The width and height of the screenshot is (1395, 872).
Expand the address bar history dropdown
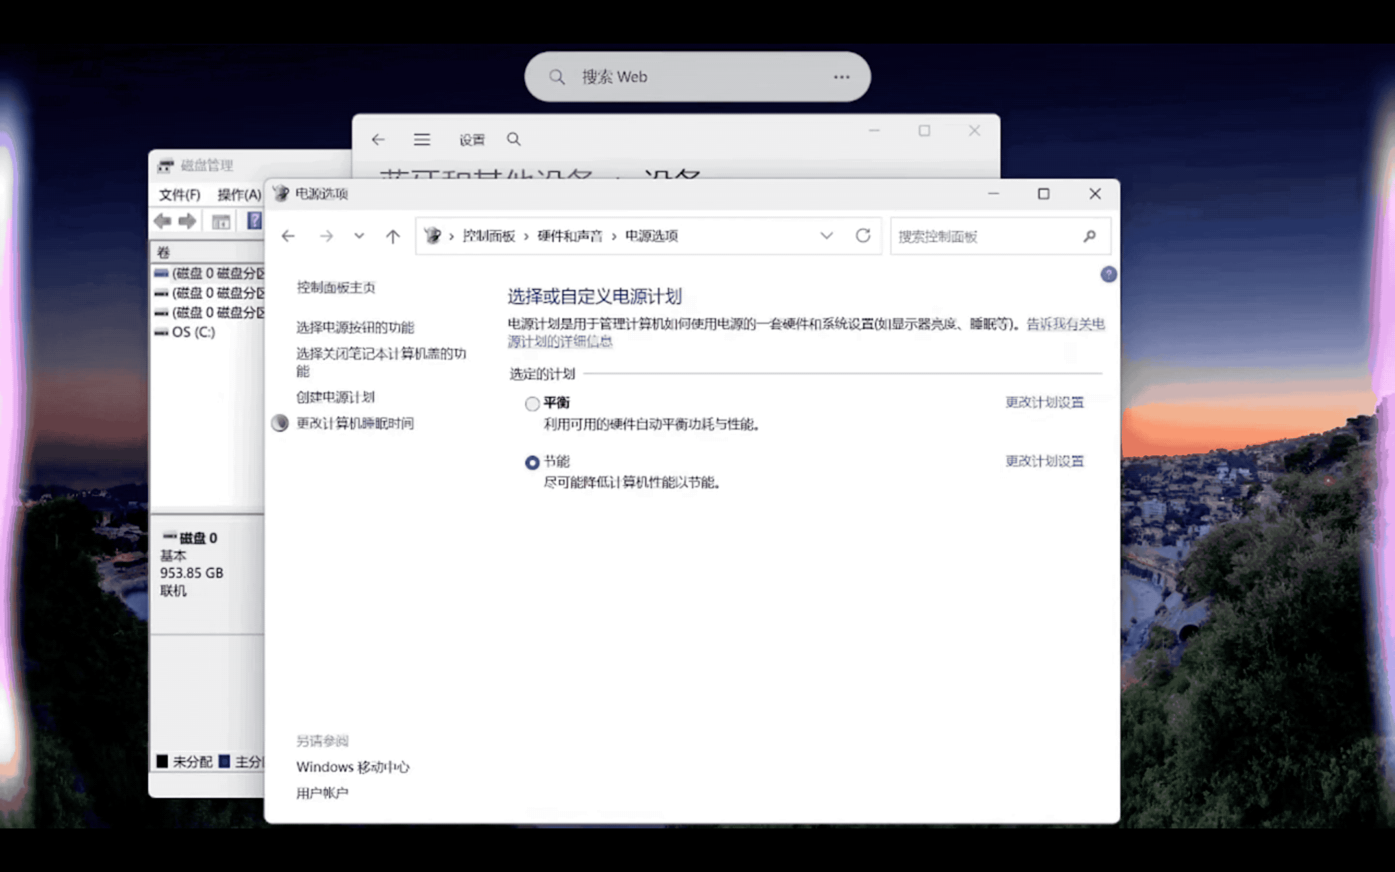click(x=826, y=235)
